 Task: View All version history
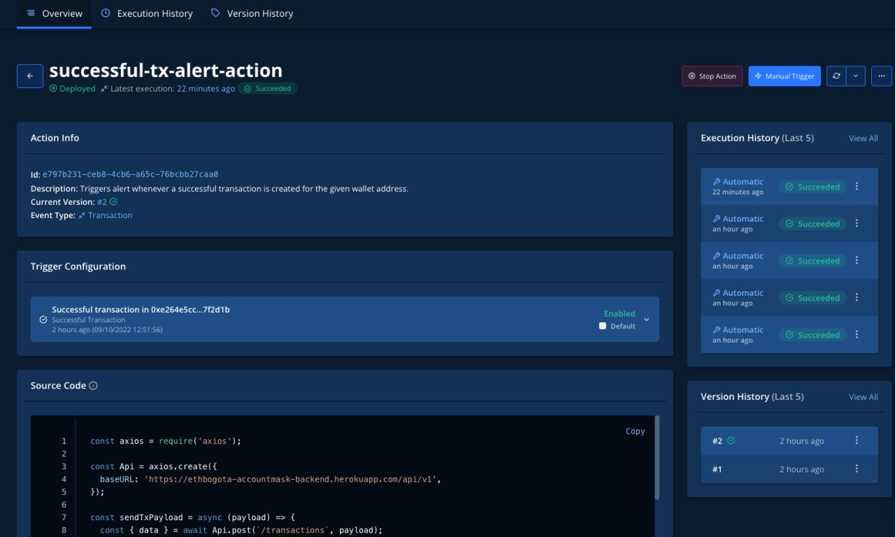(863, 397)
